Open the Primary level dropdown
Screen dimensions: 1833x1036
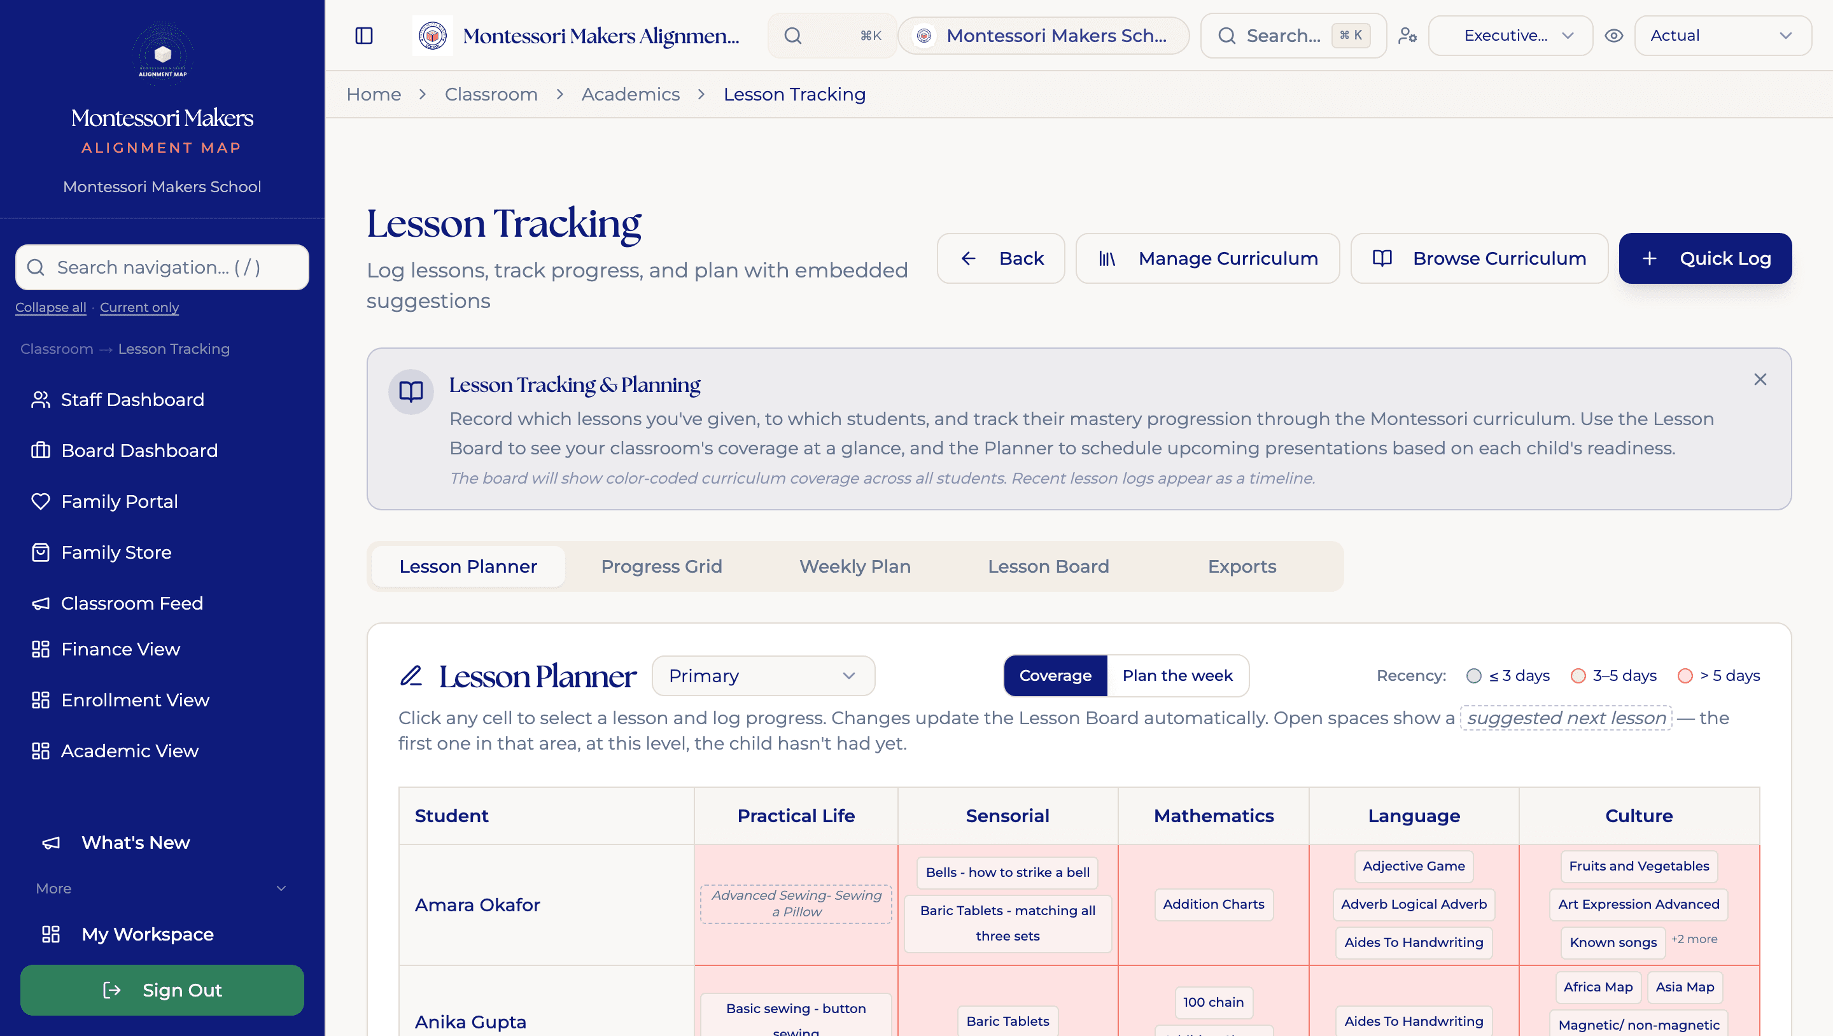[x=763, y=676]
